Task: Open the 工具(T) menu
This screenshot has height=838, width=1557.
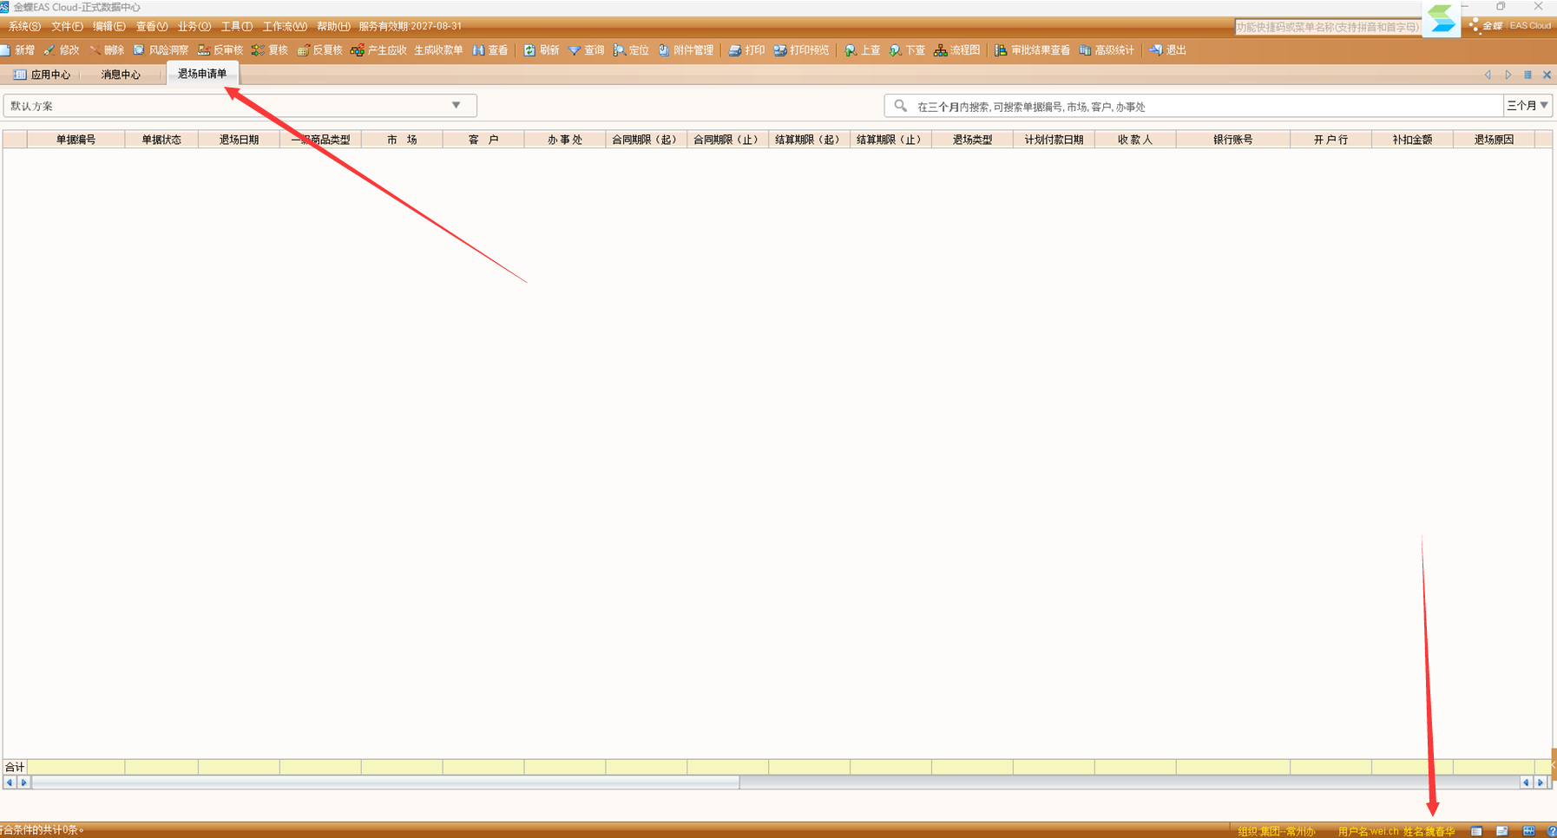Action: [236, 26]
